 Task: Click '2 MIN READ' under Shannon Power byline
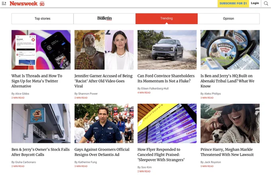tap(81, 98)
